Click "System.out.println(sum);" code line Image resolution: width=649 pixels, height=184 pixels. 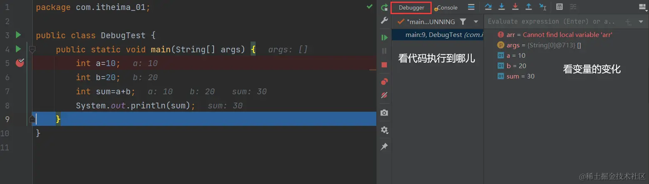pyautogui.click(x=136, y=105)
